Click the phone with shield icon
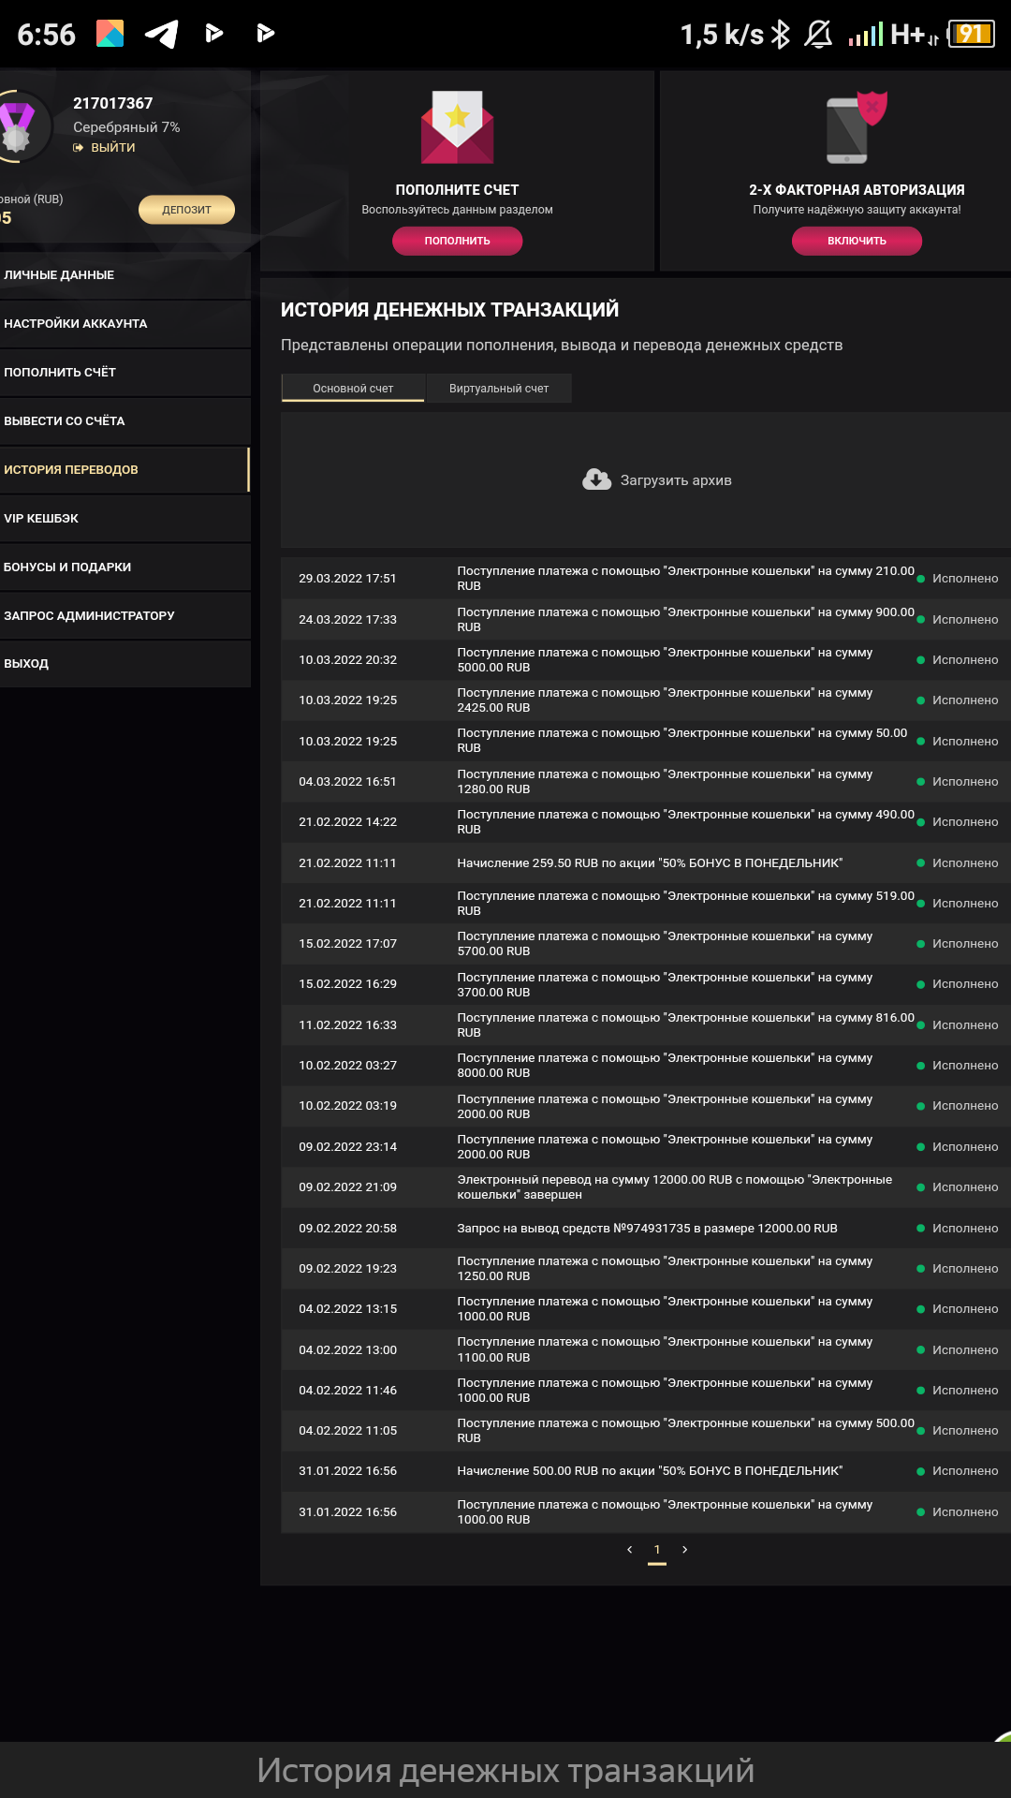Image resolution: width=1011 pixels, height=1798 pixels. tap(856, 127)
